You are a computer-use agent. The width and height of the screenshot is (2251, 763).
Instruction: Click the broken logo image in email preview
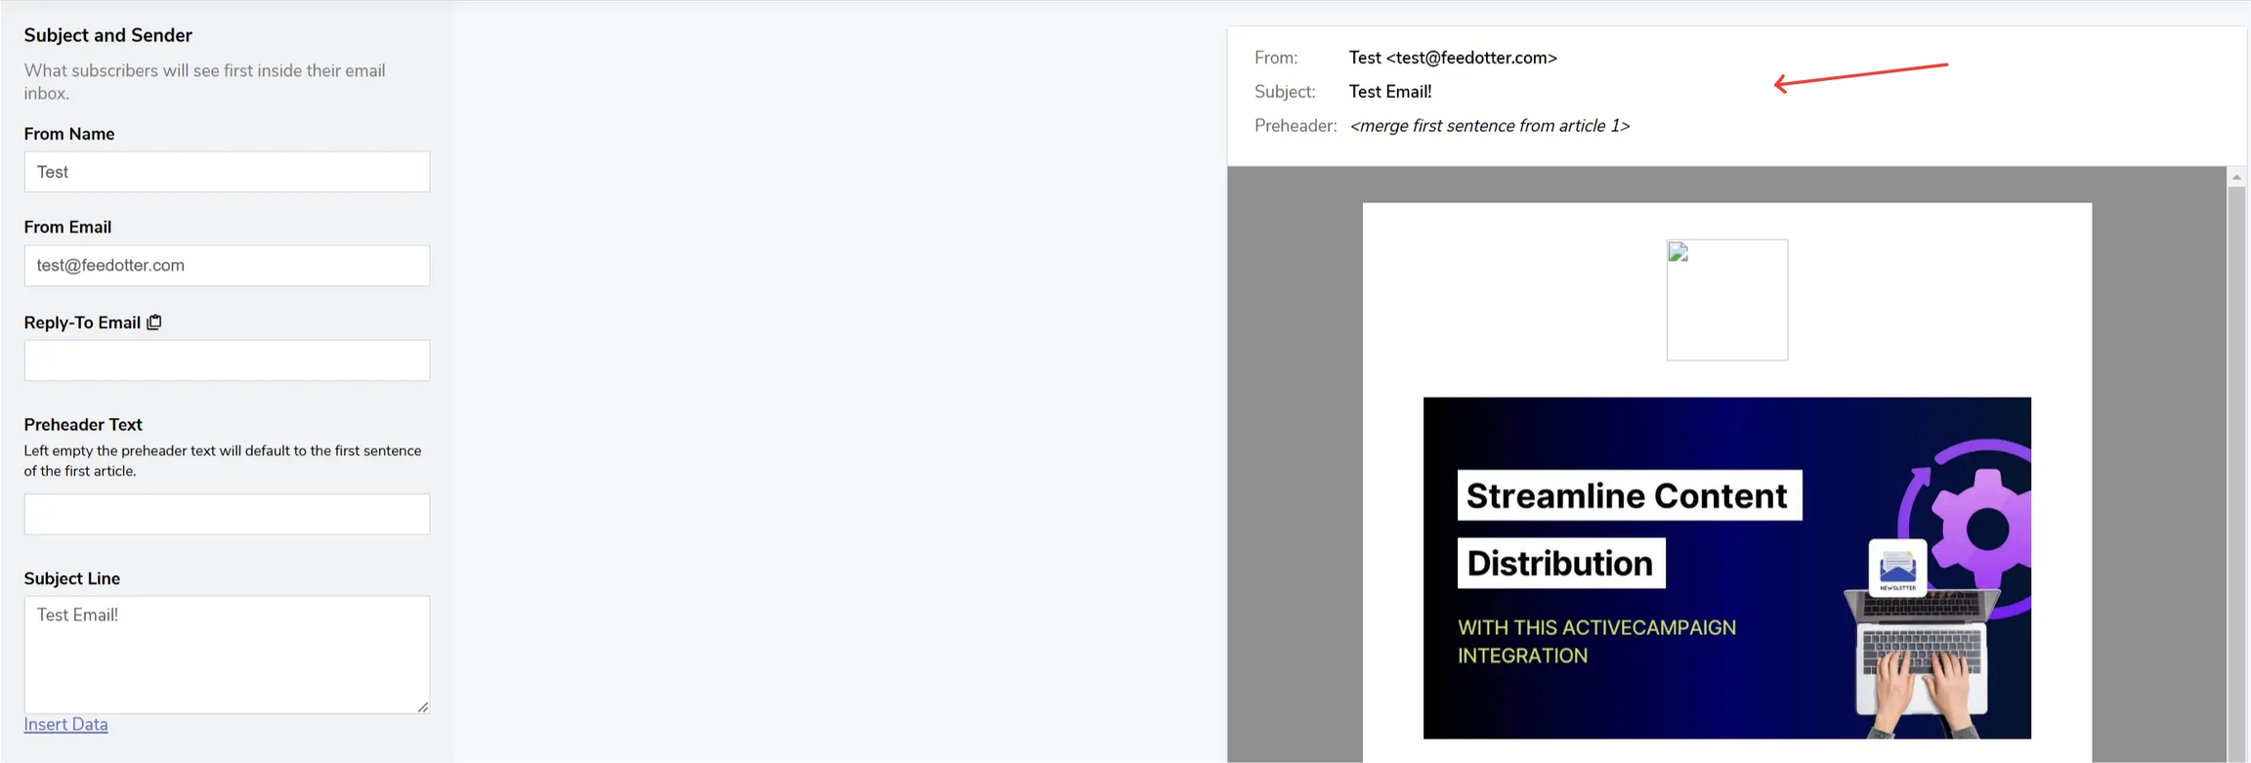[x=1726, y=300]
